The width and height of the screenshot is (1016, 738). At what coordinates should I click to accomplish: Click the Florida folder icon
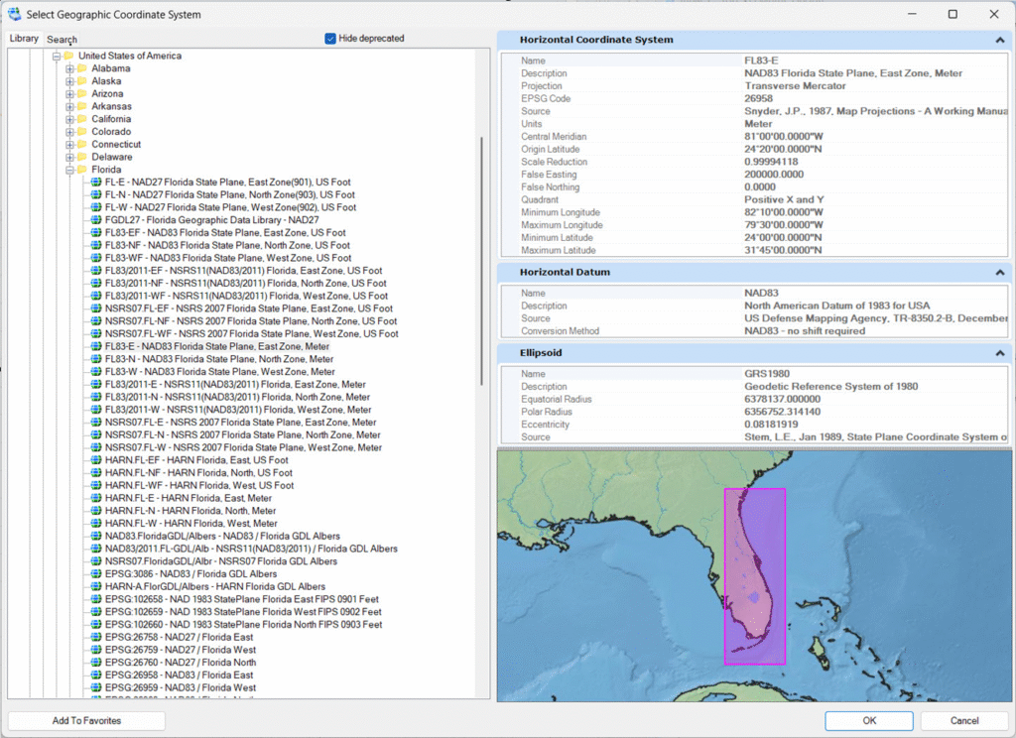[x=82, y=169]
